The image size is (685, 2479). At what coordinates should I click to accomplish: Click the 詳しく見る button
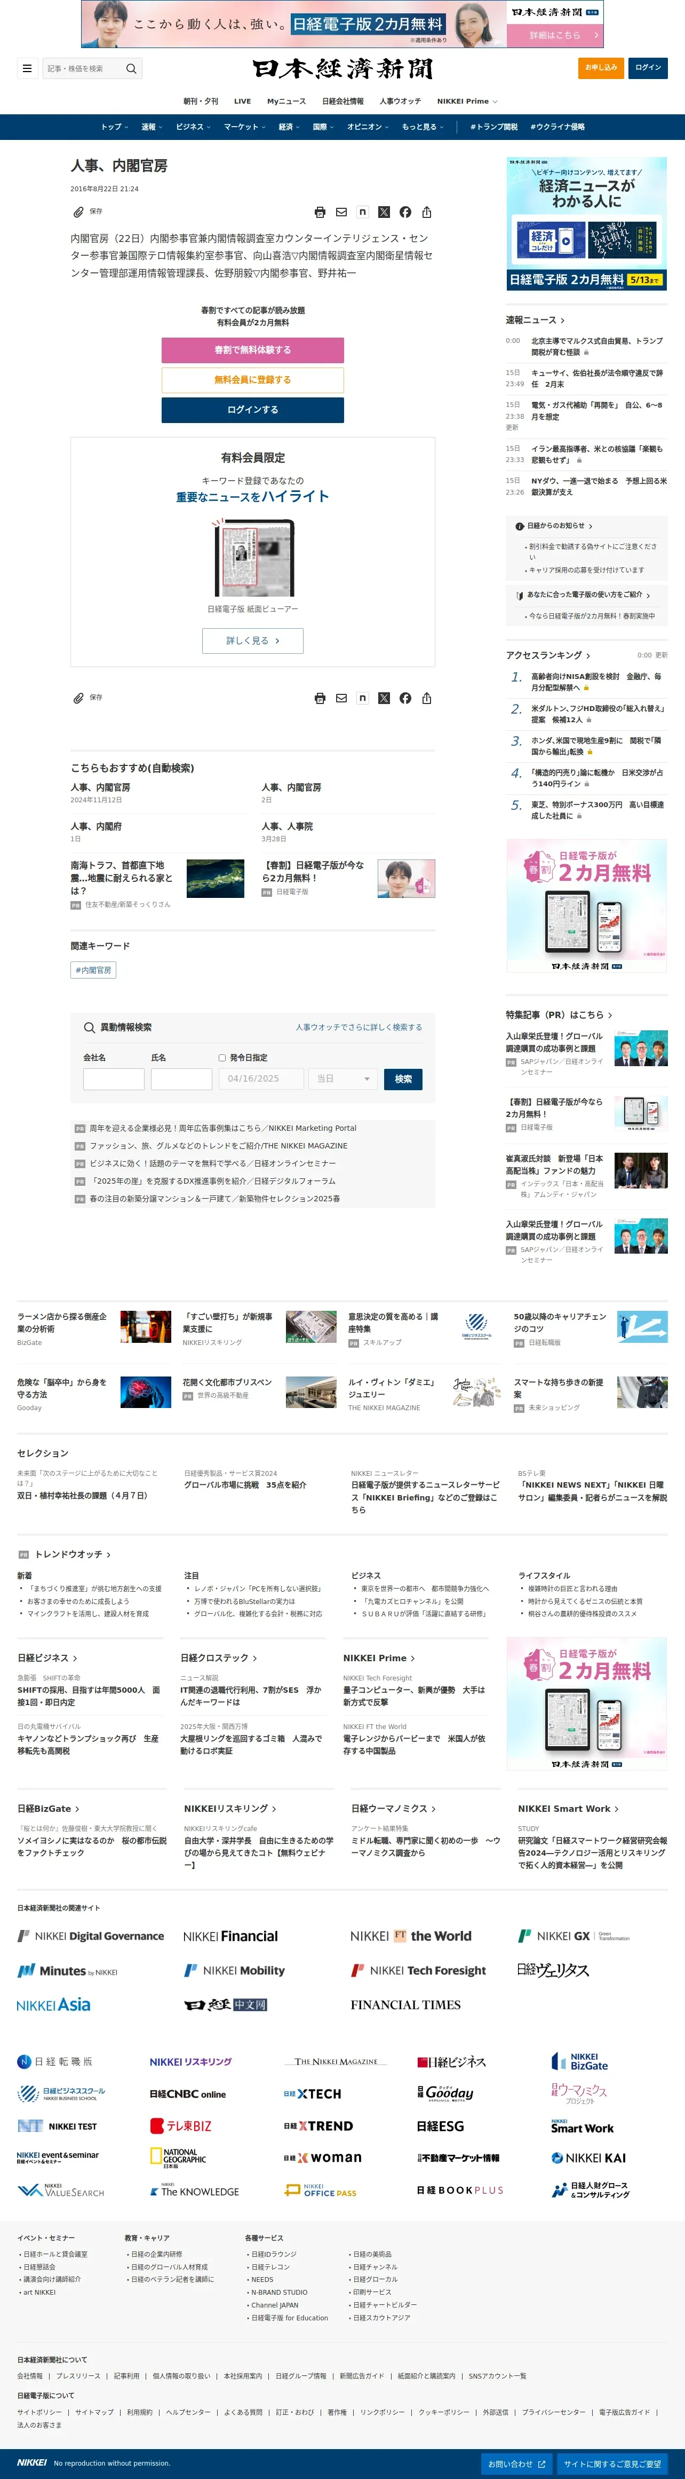pyautogui.click(x=253, y=640)
